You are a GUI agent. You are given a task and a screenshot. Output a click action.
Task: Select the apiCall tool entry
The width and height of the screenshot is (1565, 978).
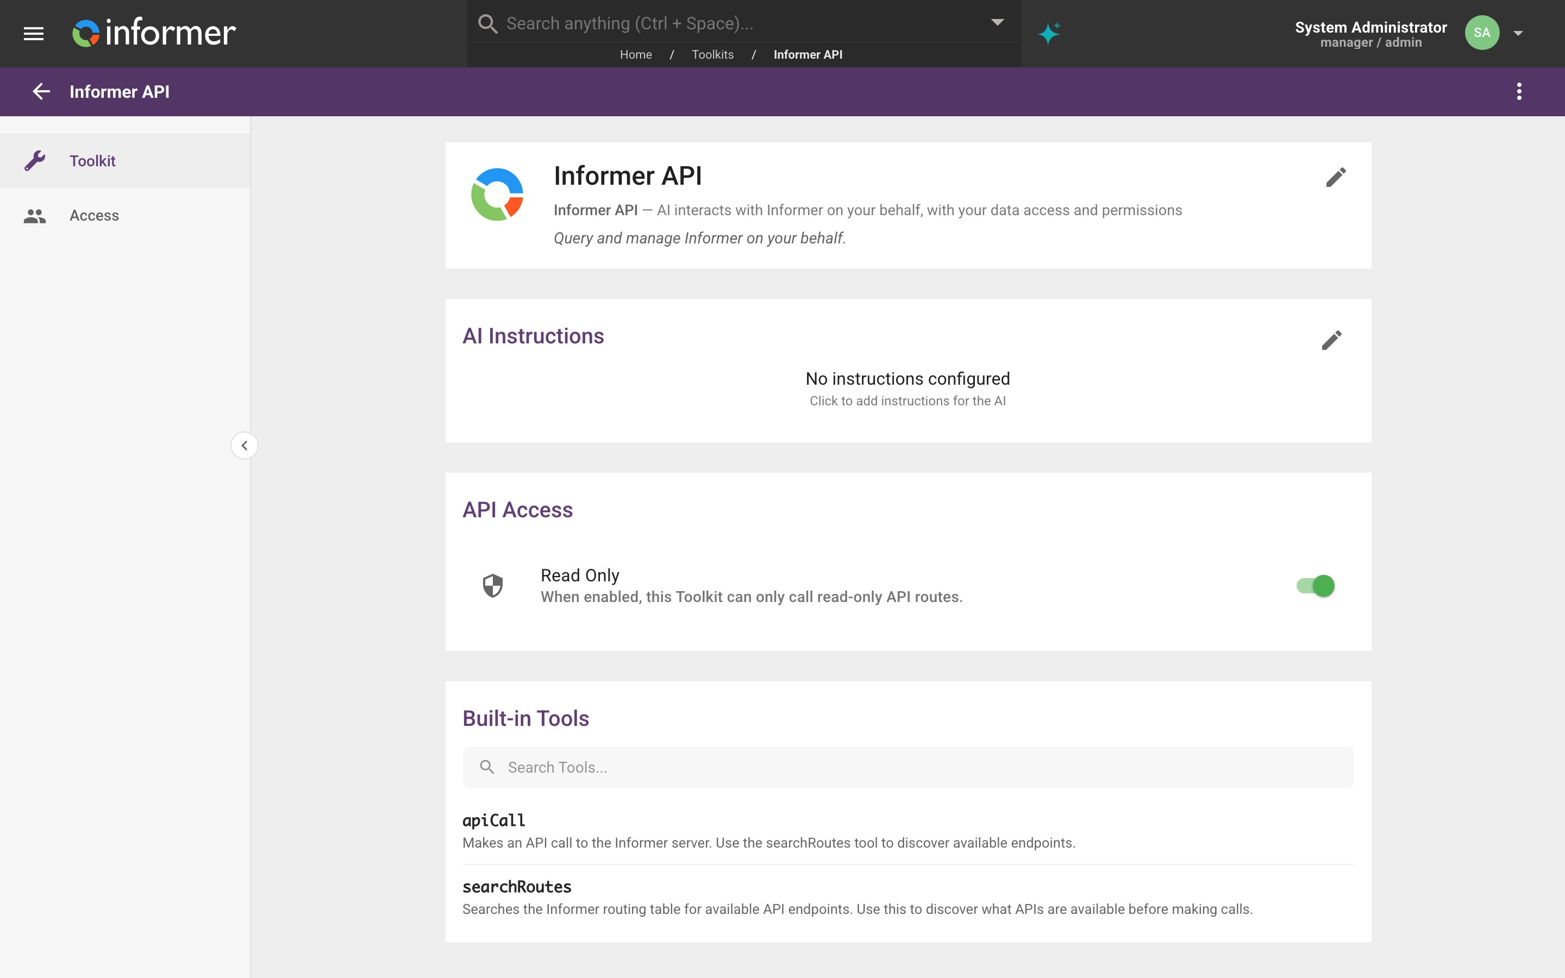click(x=908, y=831)
